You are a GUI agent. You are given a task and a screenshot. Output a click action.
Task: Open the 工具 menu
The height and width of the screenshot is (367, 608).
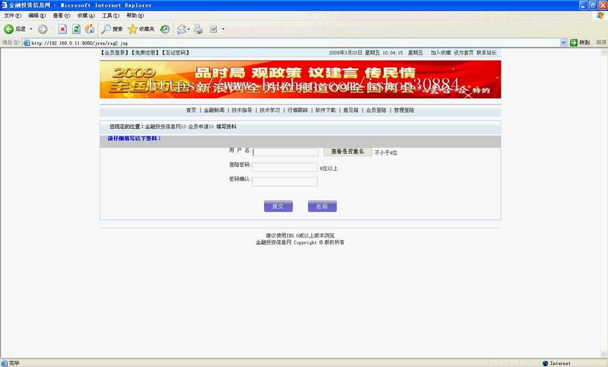coord(111,16)
